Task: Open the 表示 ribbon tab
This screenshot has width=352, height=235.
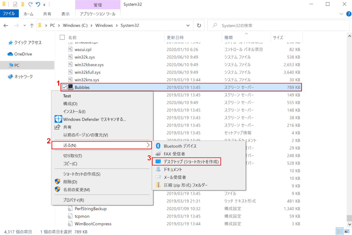Action: pyautogui.click(x=65, y=14)
